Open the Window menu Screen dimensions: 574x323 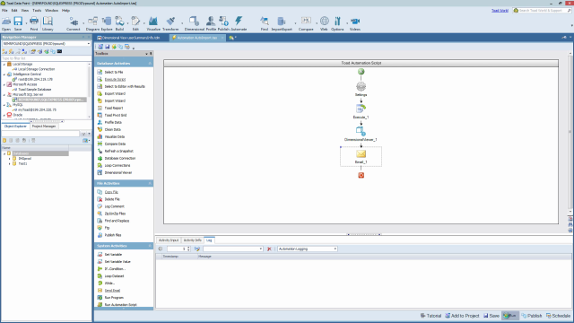[51, 10]
